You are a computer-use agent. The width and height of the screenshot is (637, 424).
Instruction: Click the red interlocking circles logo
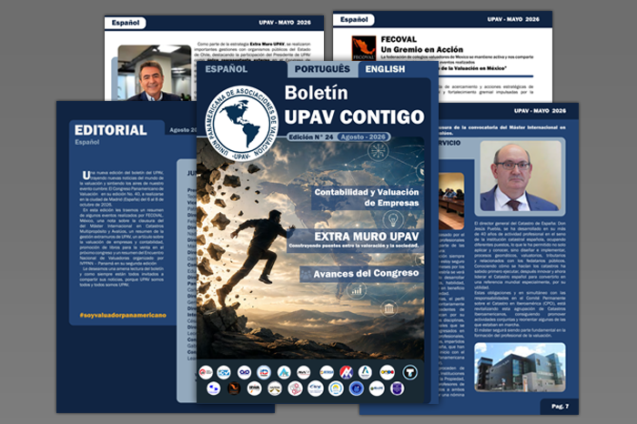coord(295,389)
